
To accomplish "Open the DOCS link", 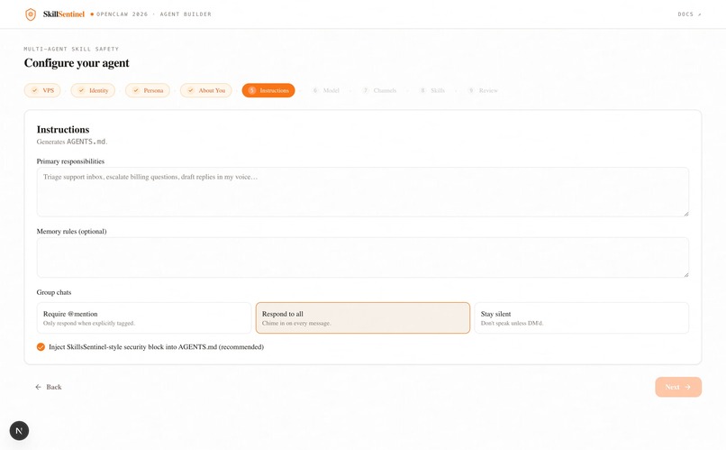I will click(x=689, y=14).
